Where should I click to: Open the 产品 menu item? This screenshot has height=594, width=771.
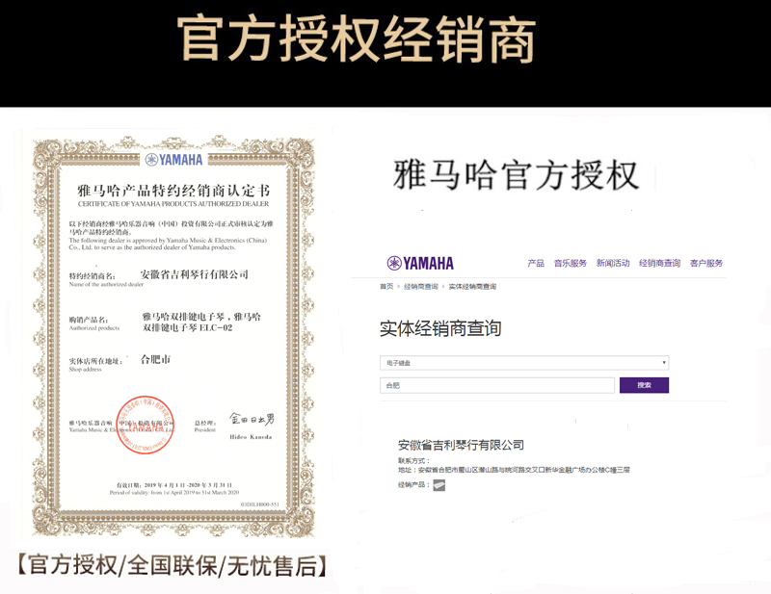536,264
